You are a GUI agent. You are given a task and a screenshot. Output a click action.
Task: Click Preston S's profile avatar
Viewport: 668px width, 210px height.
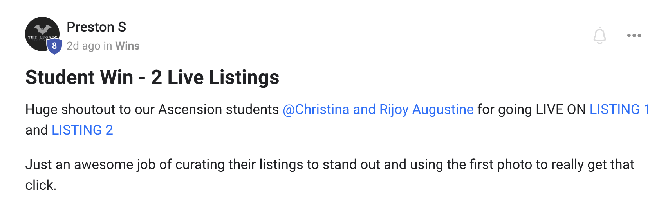[x=39, y=31]
